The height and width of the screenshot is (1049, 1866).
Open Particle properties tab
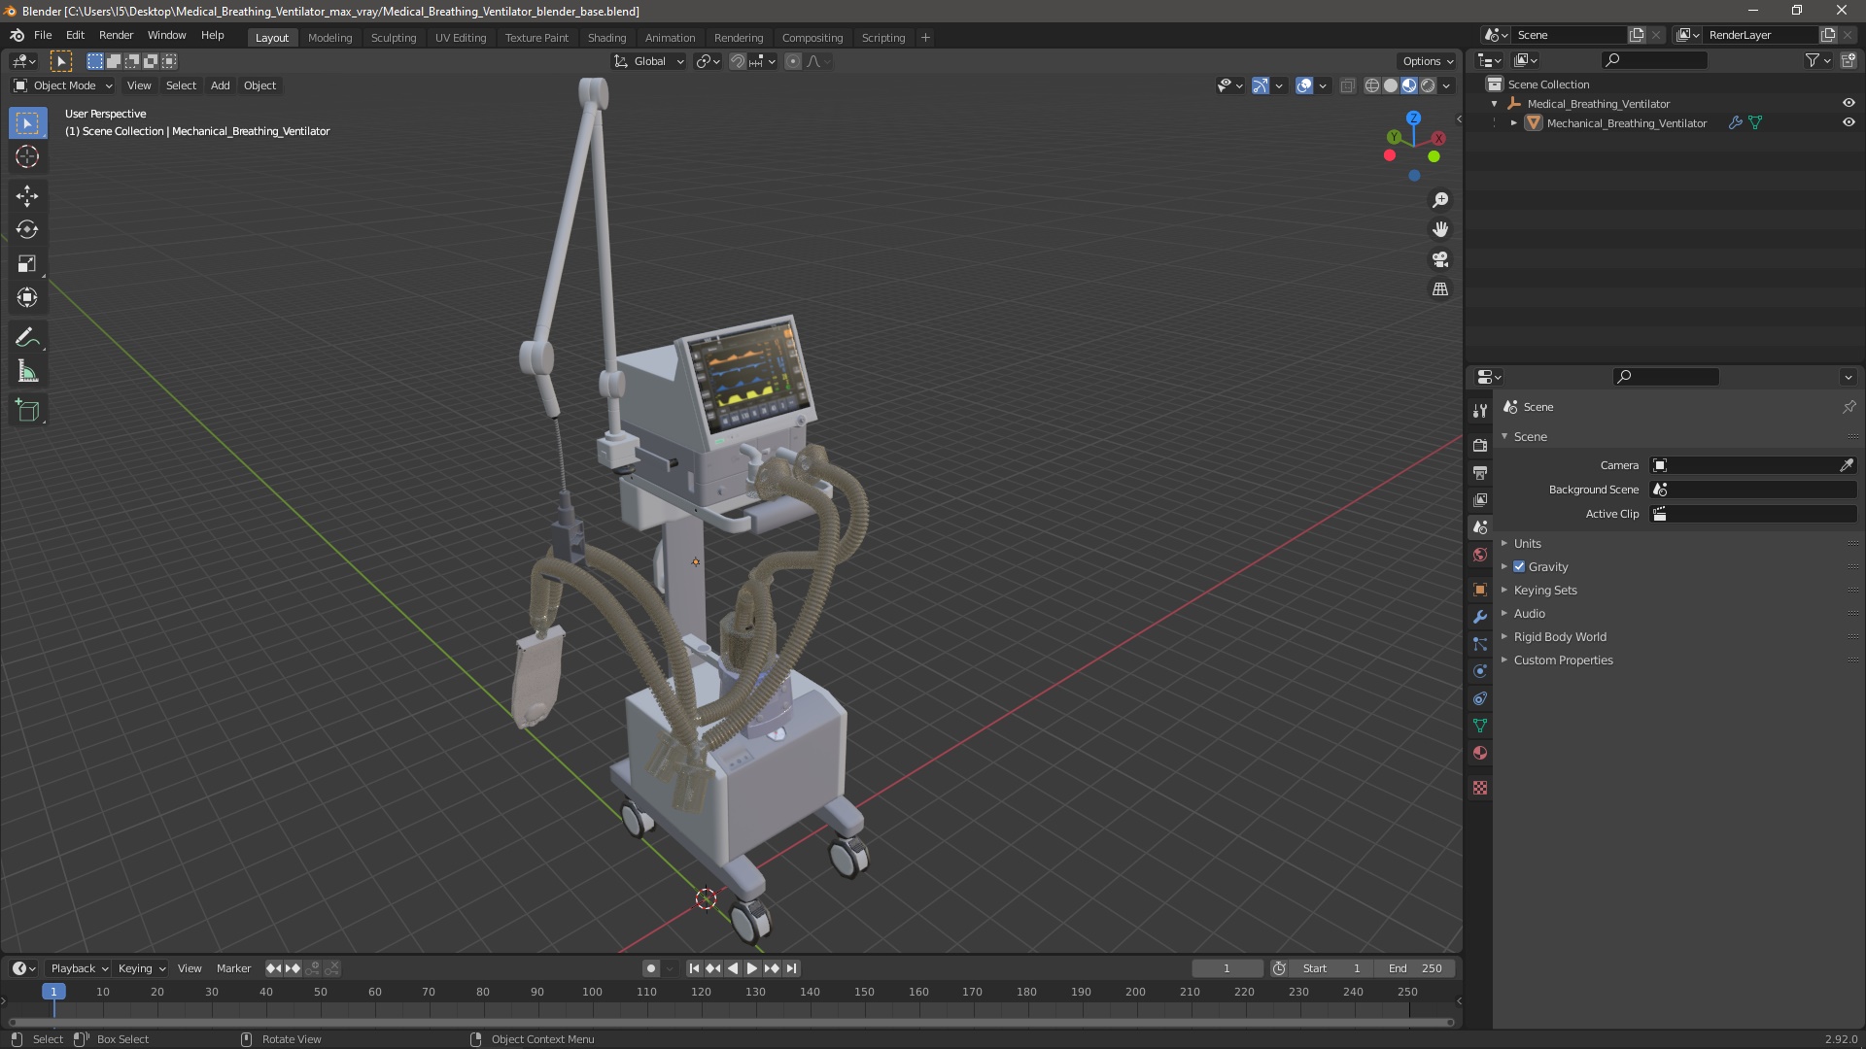tap(1480, 644)
